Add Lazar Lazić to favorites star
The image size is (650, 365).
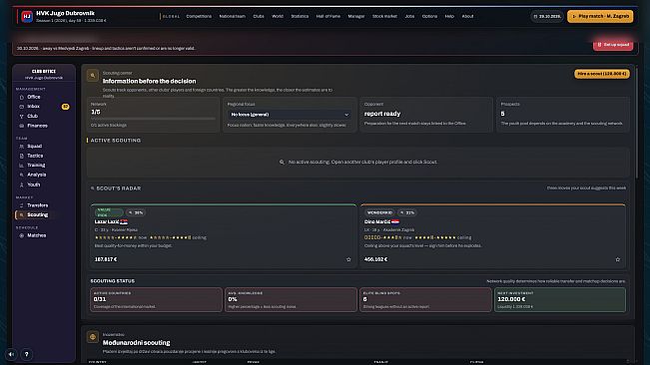tap(348, 259)
